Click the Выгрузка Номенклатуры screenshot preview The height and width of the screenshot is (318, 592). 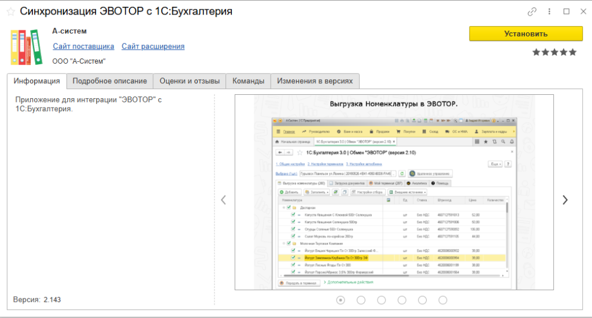[394, 192]
